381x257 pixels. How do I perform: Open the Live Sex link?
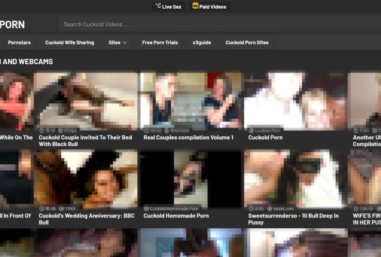click(x=171, y=7)
